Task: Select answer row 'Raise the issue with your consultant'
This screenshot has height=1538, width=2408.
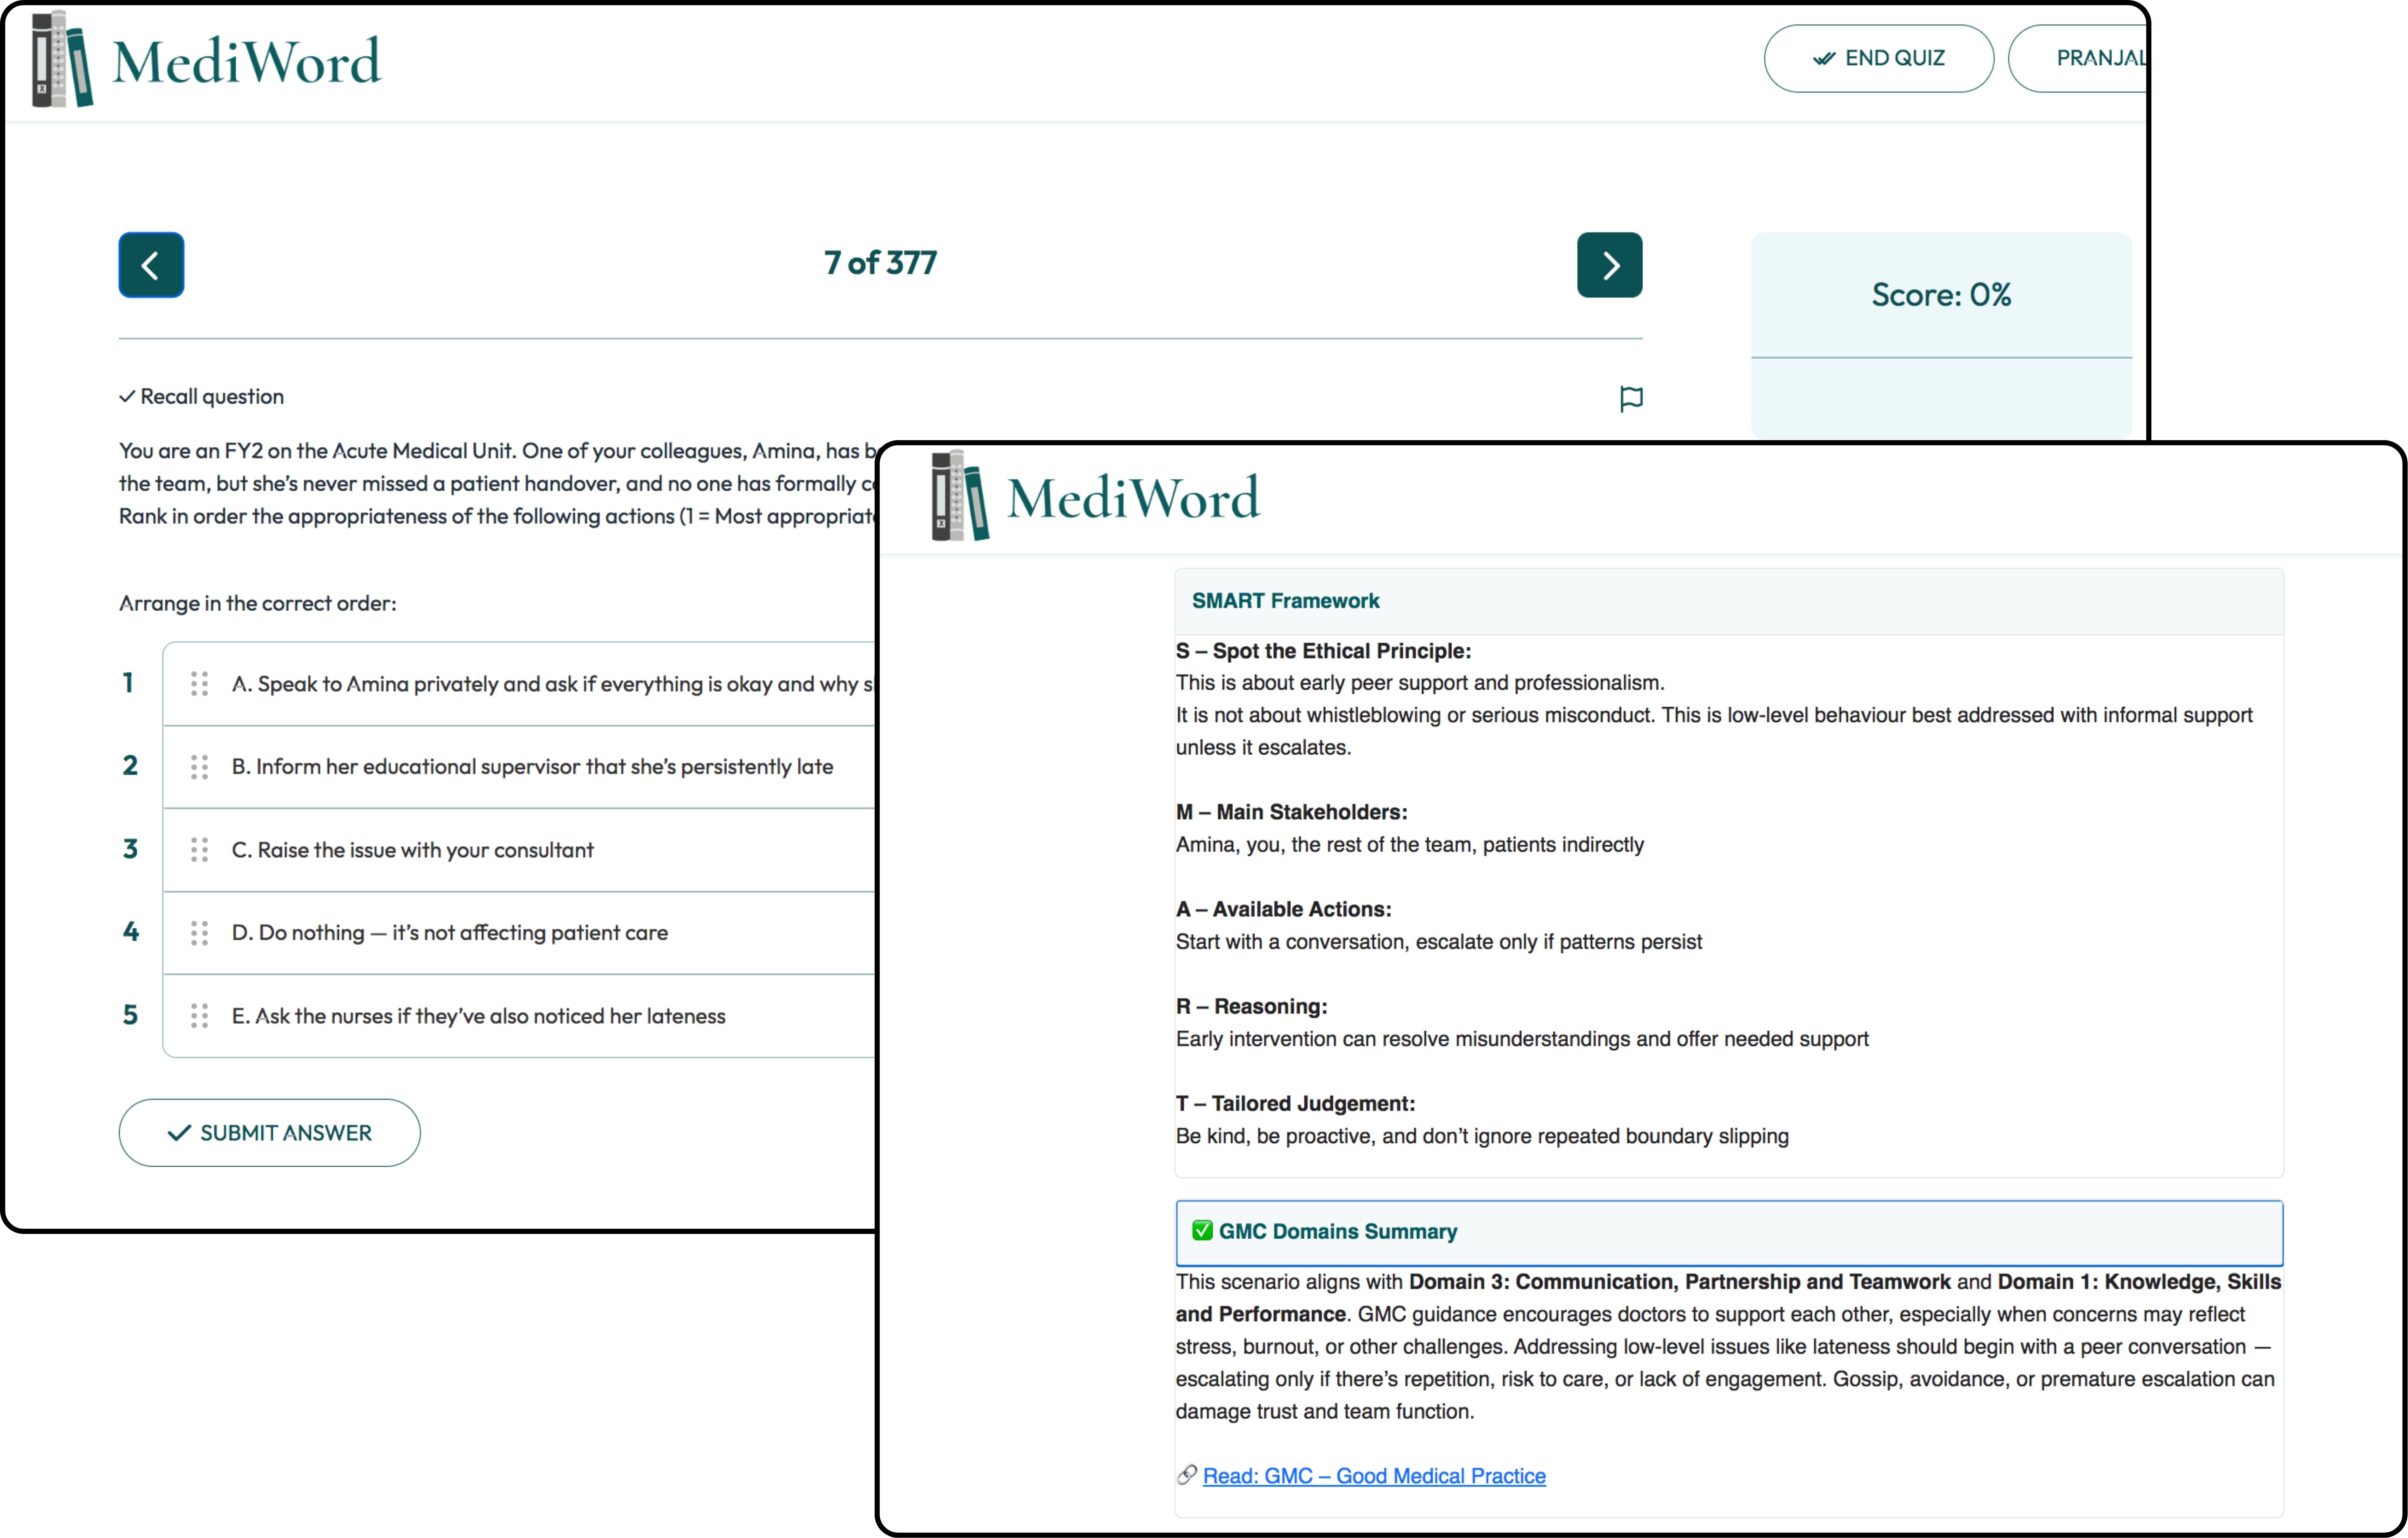Action: [412, 850]
